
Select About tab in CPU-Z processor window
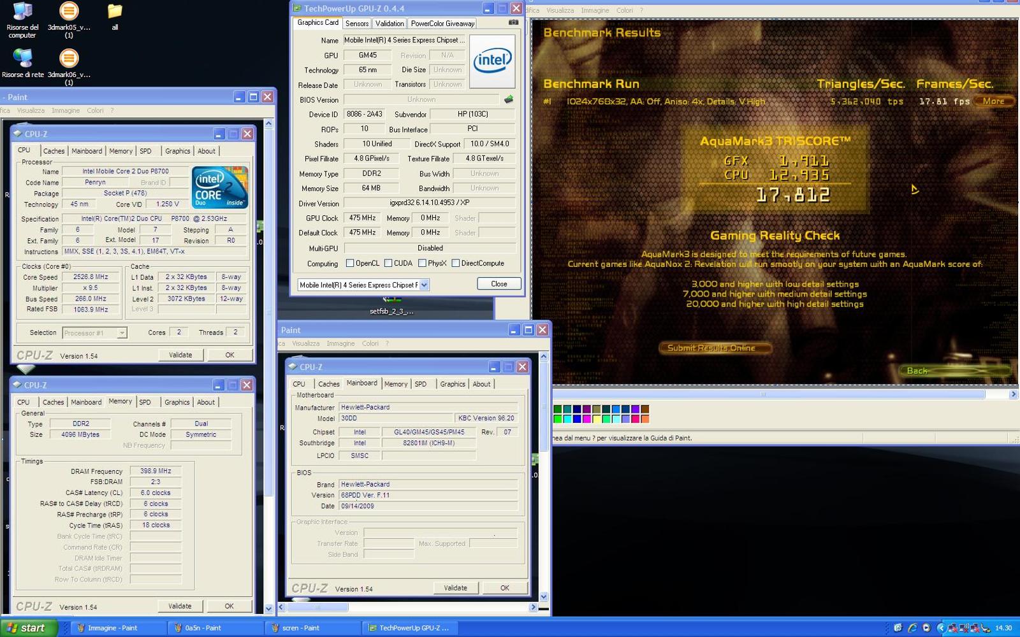pos(206,151)
